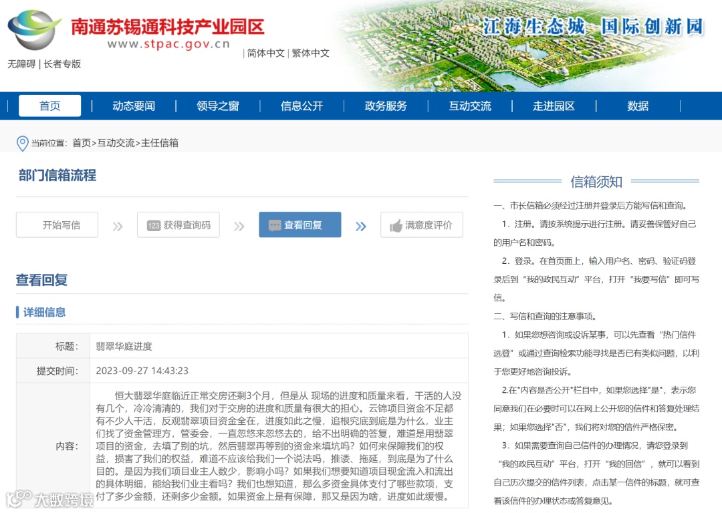
Task: Click the banner slogan 江海生态城 国际创新园
Action: click(x=593, y=27)
